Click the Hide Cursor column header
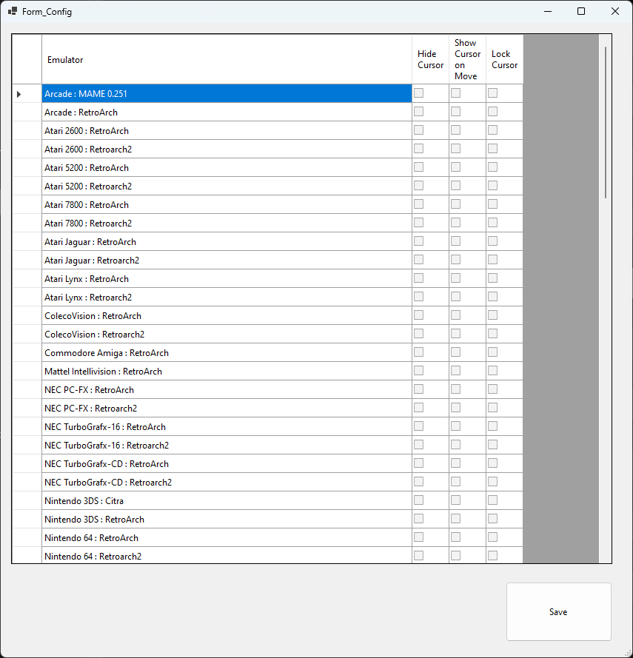This screenshot has height=658, width=633. point(430,60)
